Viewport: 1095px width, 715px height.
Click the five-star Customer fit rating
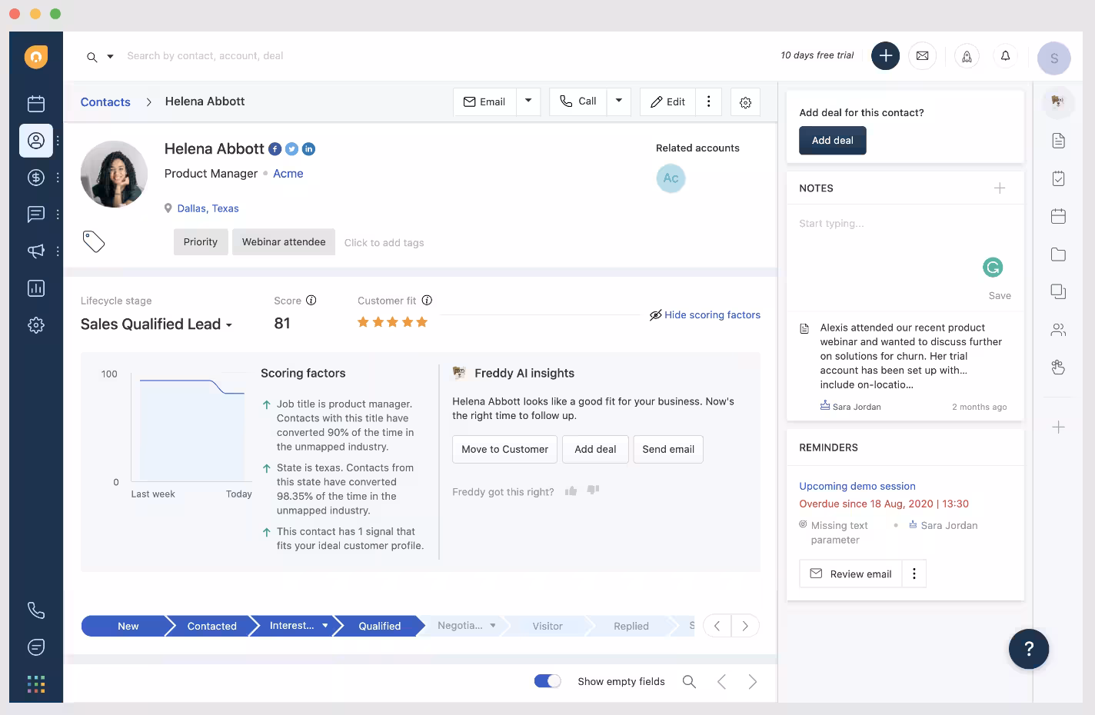click(x=392, y=322)
